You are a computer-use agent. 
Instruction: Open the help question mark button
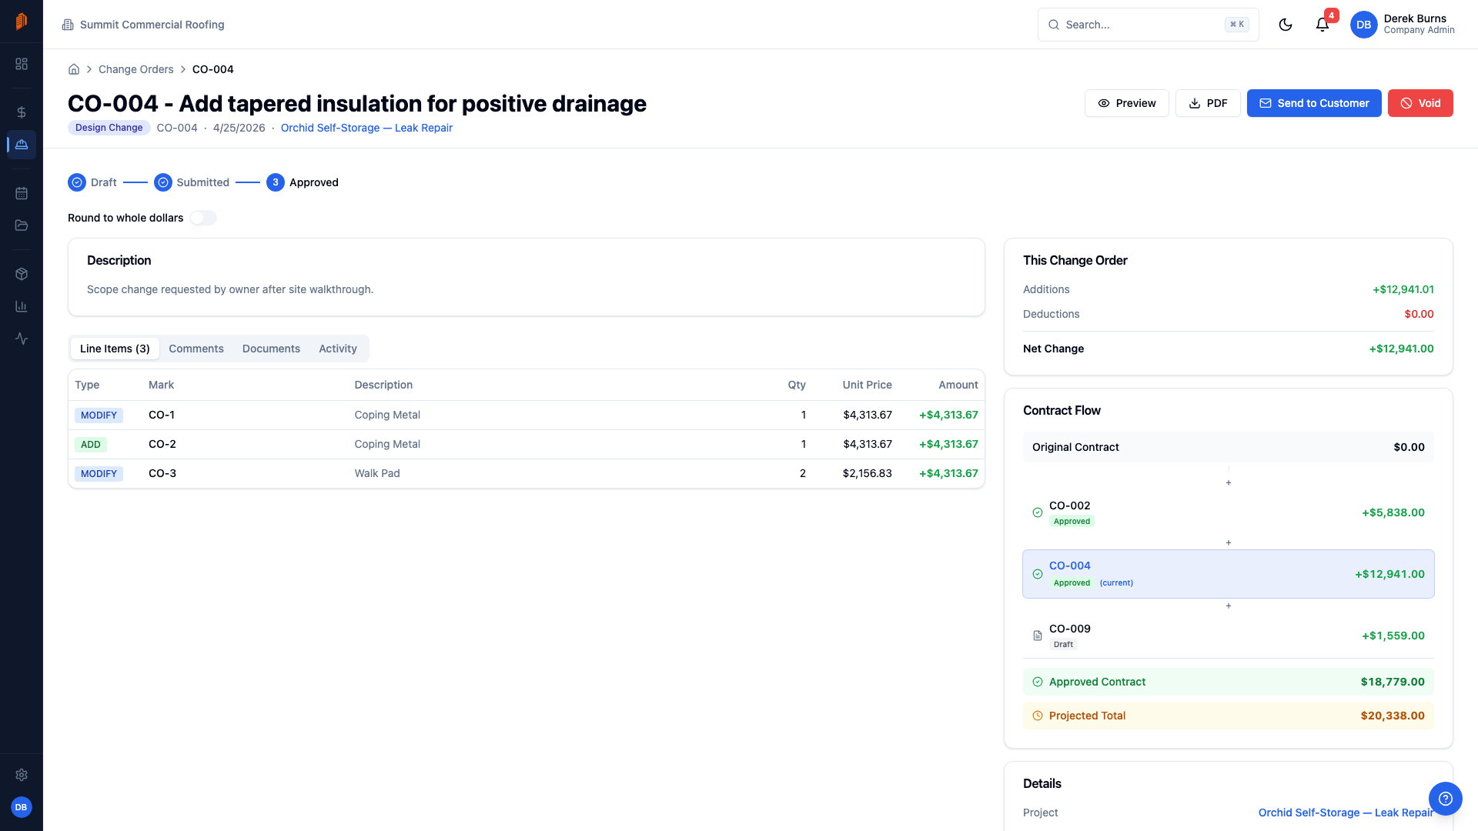coord(1445,798)
